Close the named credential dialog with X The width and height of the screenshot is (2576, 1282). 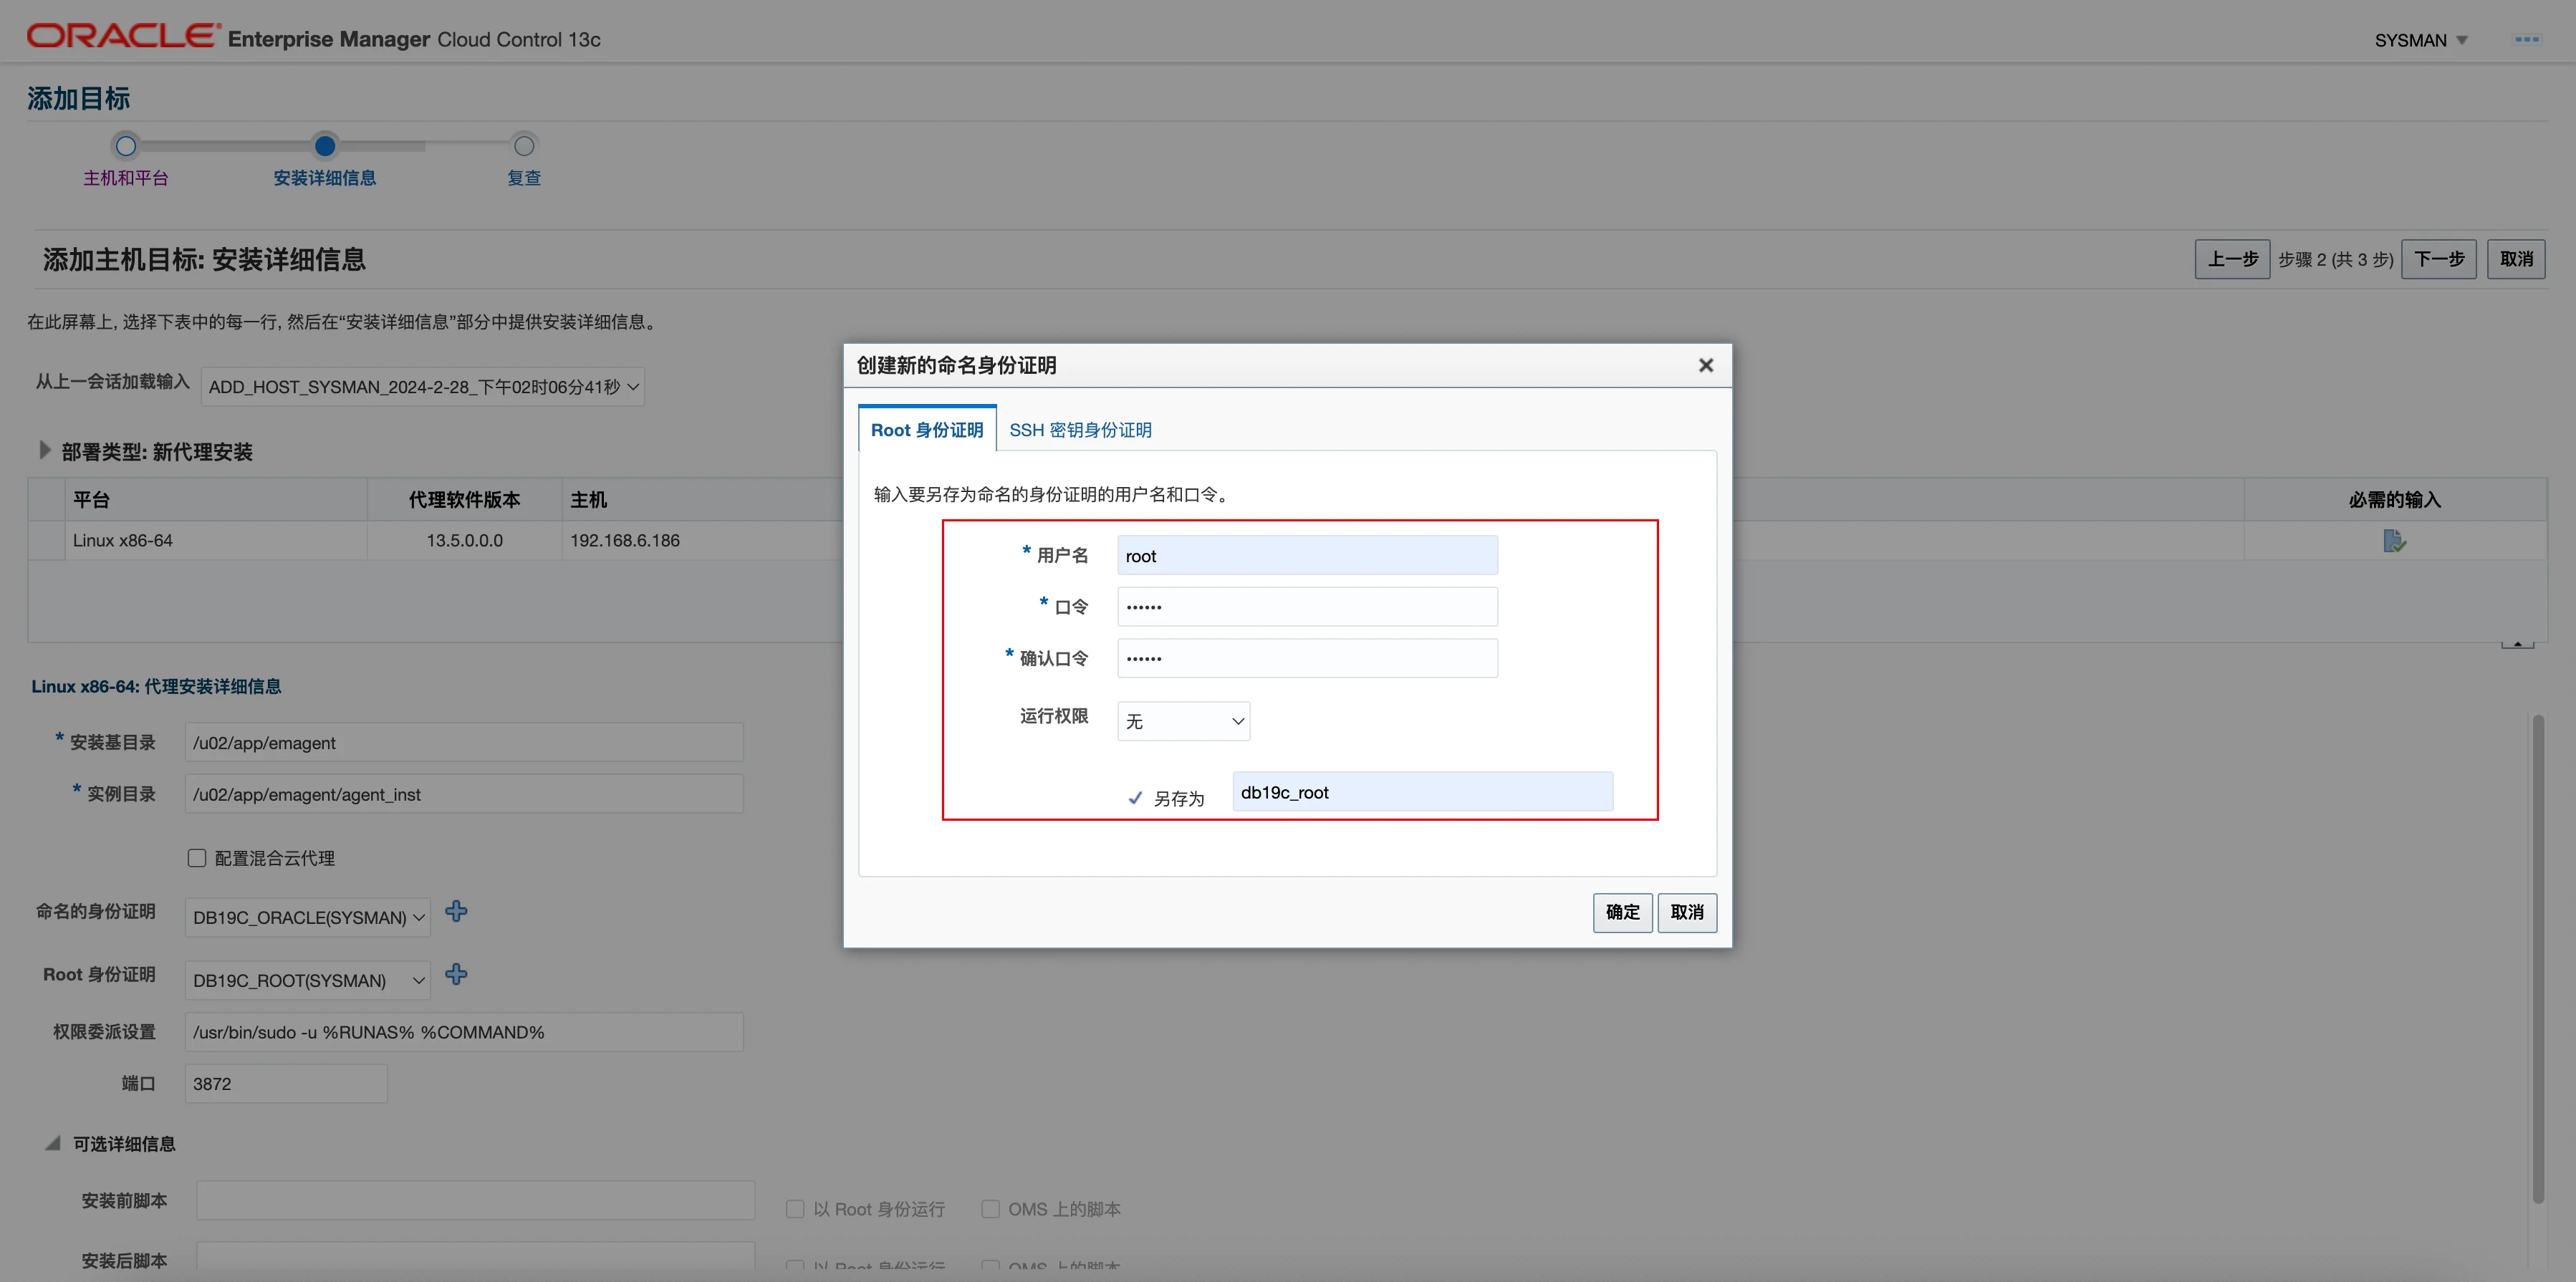1706,366
